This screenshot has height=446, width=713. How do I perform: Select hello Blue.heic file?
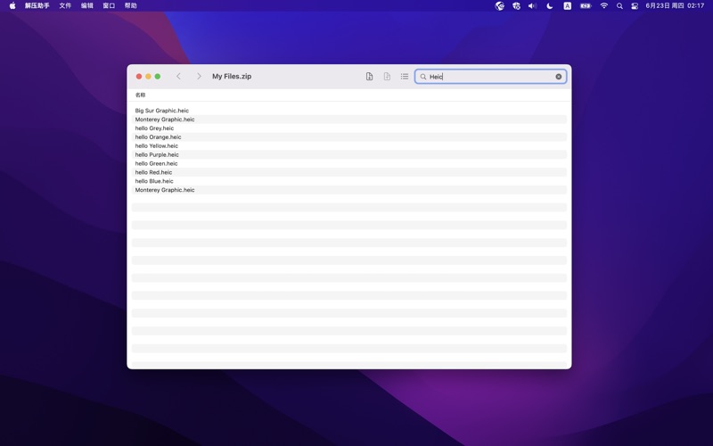click(349, 181)
